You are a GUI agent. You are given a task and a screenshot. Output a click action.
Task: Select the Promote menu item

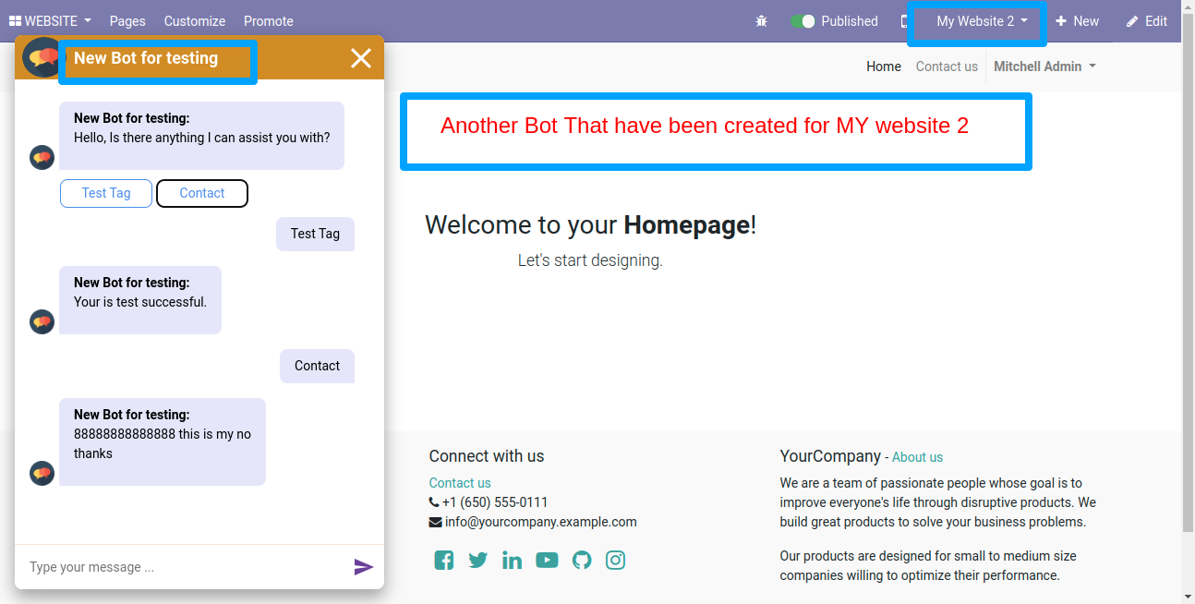click(268, 20)
